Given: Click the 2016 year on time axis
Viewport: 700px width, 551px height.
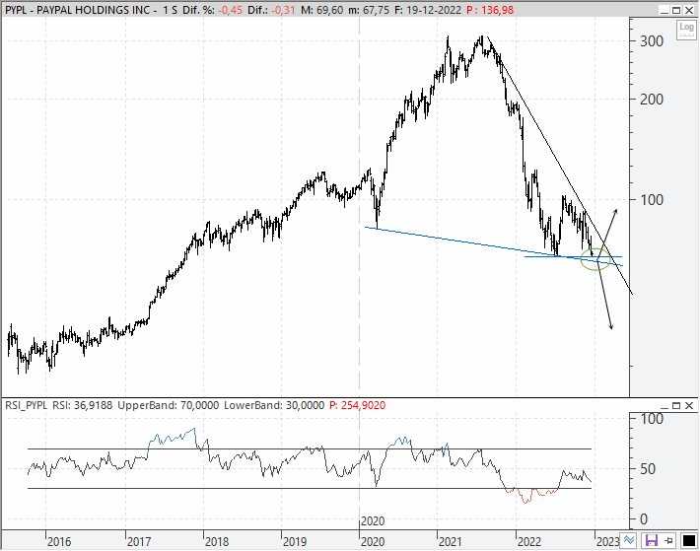Looking at the screenshot, I should click(59, 541).
